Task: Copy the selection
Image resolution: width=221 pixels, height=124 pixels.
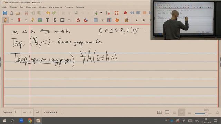Action: (33, 13)
